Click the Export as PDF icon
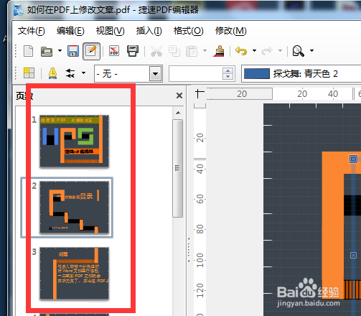Image resolution: width=361 pixels, height=316 pixels. point(114,51)
